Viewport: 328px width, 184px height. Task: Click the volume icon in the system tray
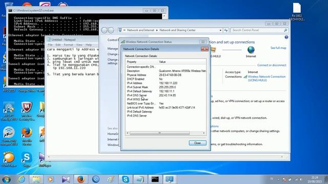(301, 179)
